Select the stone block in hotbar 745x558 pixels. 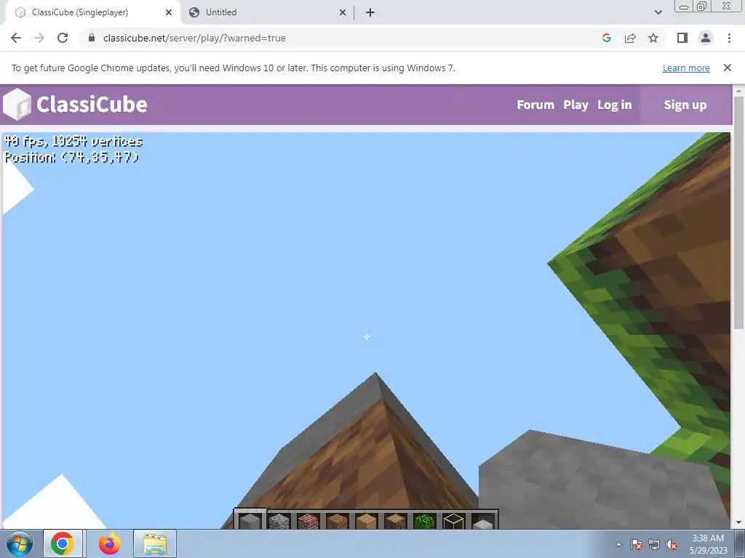coord(250,522)
